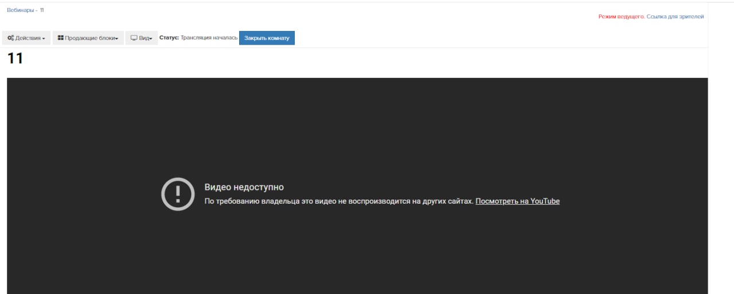
Task: Click the Видео недоступно heading
Action: 244,187
